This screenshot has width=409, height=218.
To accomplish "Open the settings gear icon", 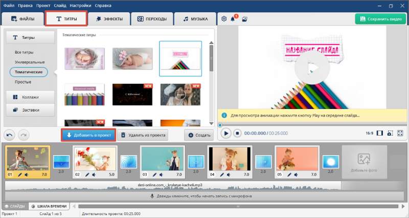I will click(x=224, y=19).
